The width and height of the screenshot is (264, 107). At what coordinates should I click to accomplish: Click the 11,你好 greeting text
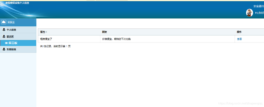pos(259,13)
